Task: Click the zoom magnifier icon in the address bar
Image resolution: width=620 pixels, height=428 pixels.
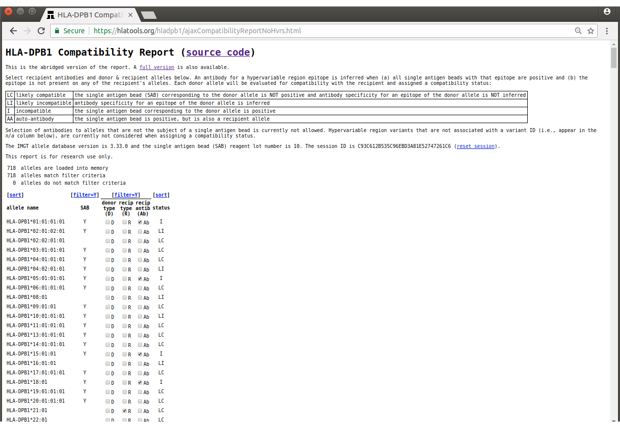Action: coord(578,30)
